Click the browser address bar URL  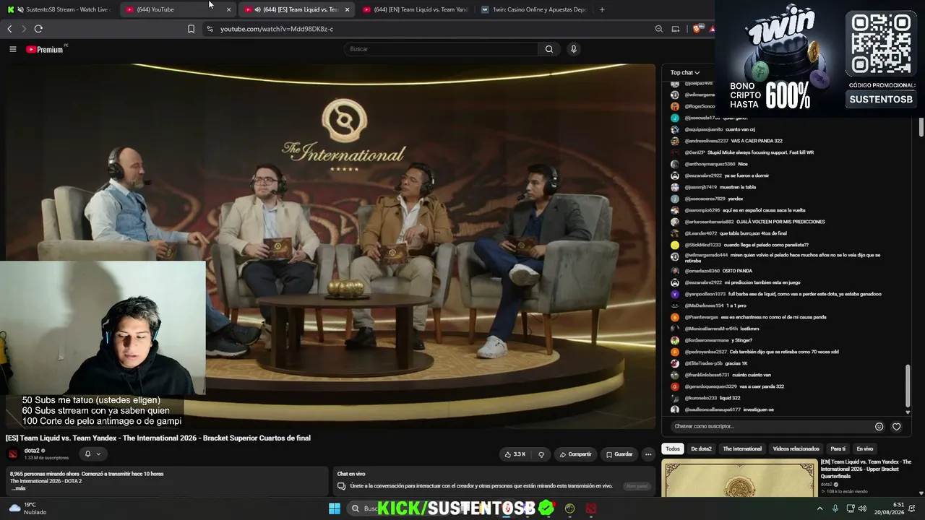[277, 29]
